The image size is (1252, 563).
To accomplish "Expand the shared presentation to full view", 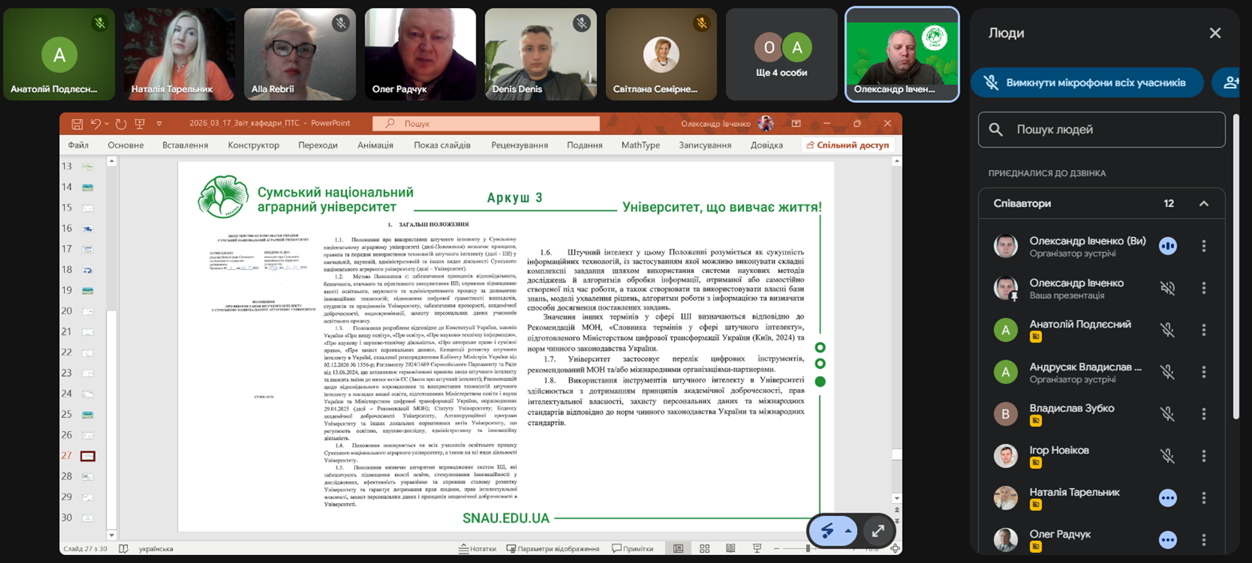I will tap(878, 531).
